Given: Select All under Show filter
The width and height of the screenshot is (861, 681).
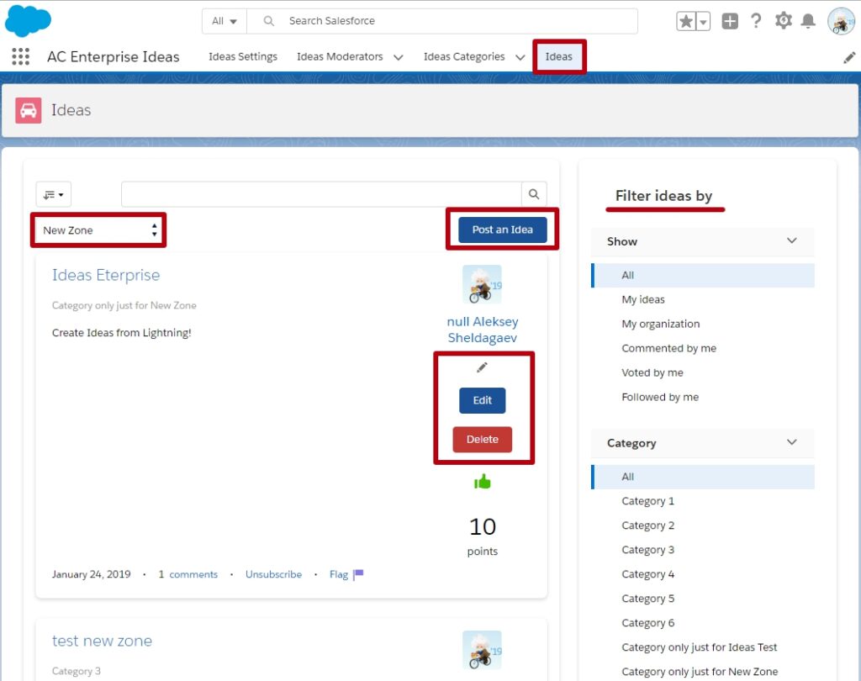Looking at the screenshot, I should click(703, 275).
